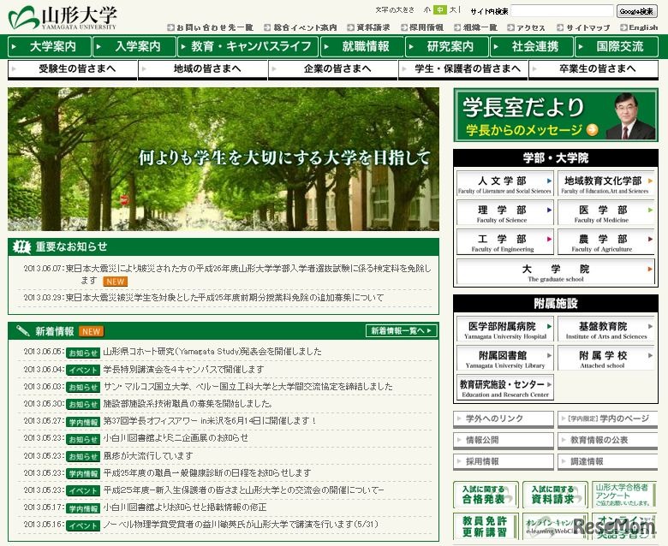Open 附属図書館 library page
The height and width of the screenshot is (546, 668).
[x=504, y=358]
